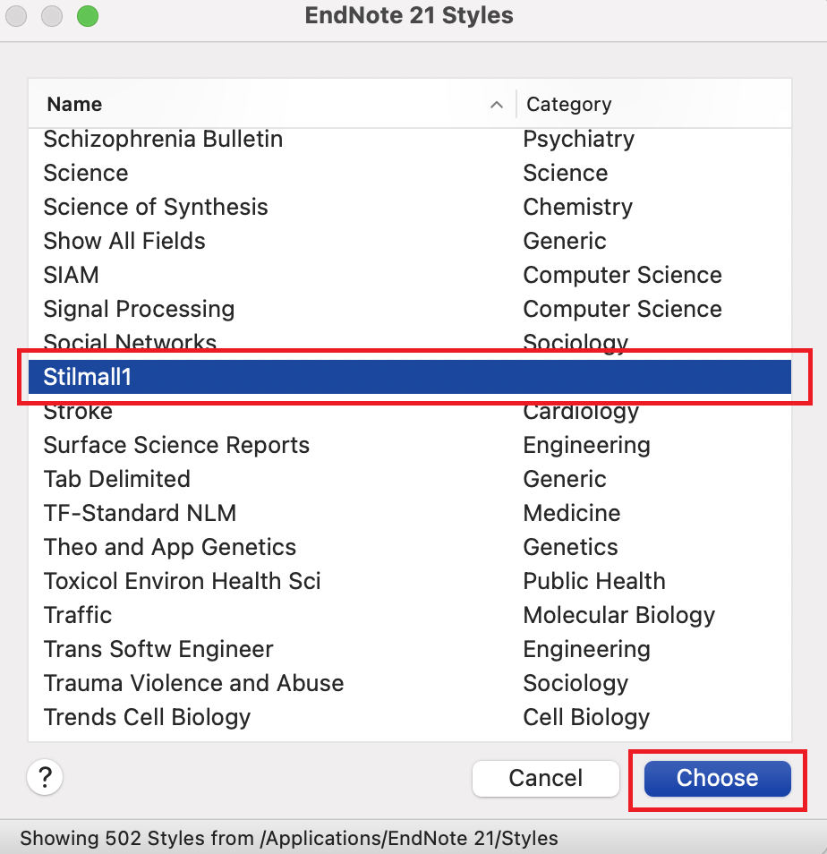Screen dimensions: 827x854
Task: Pick the SIAM style entry
Action: tap(71, 275)
